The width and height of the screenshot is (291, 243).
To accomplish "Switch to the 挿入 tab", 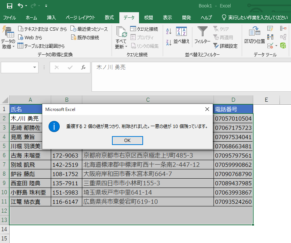I will pyautogui.click(x=51, y=18).
